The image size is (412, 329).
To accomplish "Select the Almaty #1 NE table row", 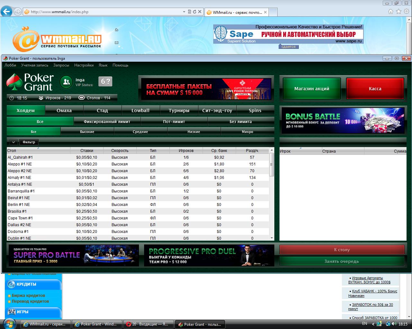I will [x=138, y=178].
